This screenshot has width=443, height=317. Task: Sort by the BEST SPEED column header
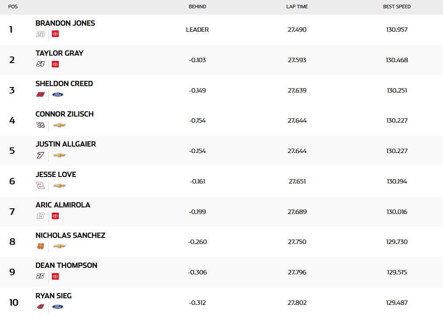click(x=397, y=7)
